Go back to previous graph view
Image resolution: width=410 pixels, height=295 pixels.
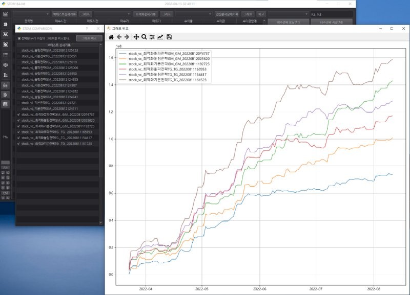point(119,37)
